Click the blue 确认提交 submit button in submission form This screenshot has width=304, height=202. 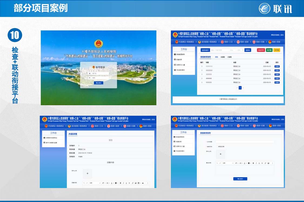click(240, 179)
